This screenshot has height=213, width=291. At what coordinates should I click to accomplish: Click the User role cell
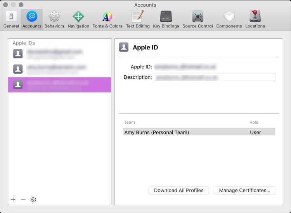(255, 132)
